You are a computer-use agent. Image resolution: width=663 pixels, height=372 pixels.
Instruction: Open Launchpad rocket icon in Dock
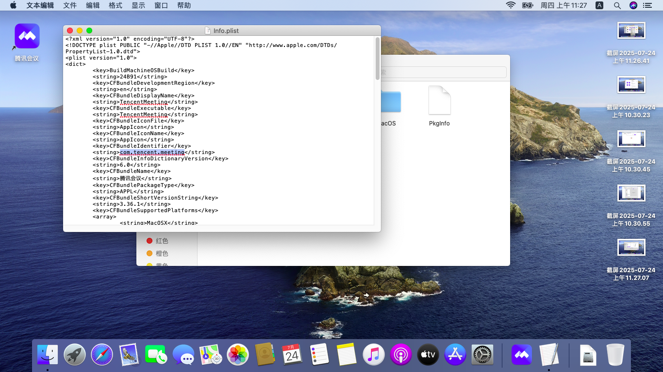coord(75,355)
